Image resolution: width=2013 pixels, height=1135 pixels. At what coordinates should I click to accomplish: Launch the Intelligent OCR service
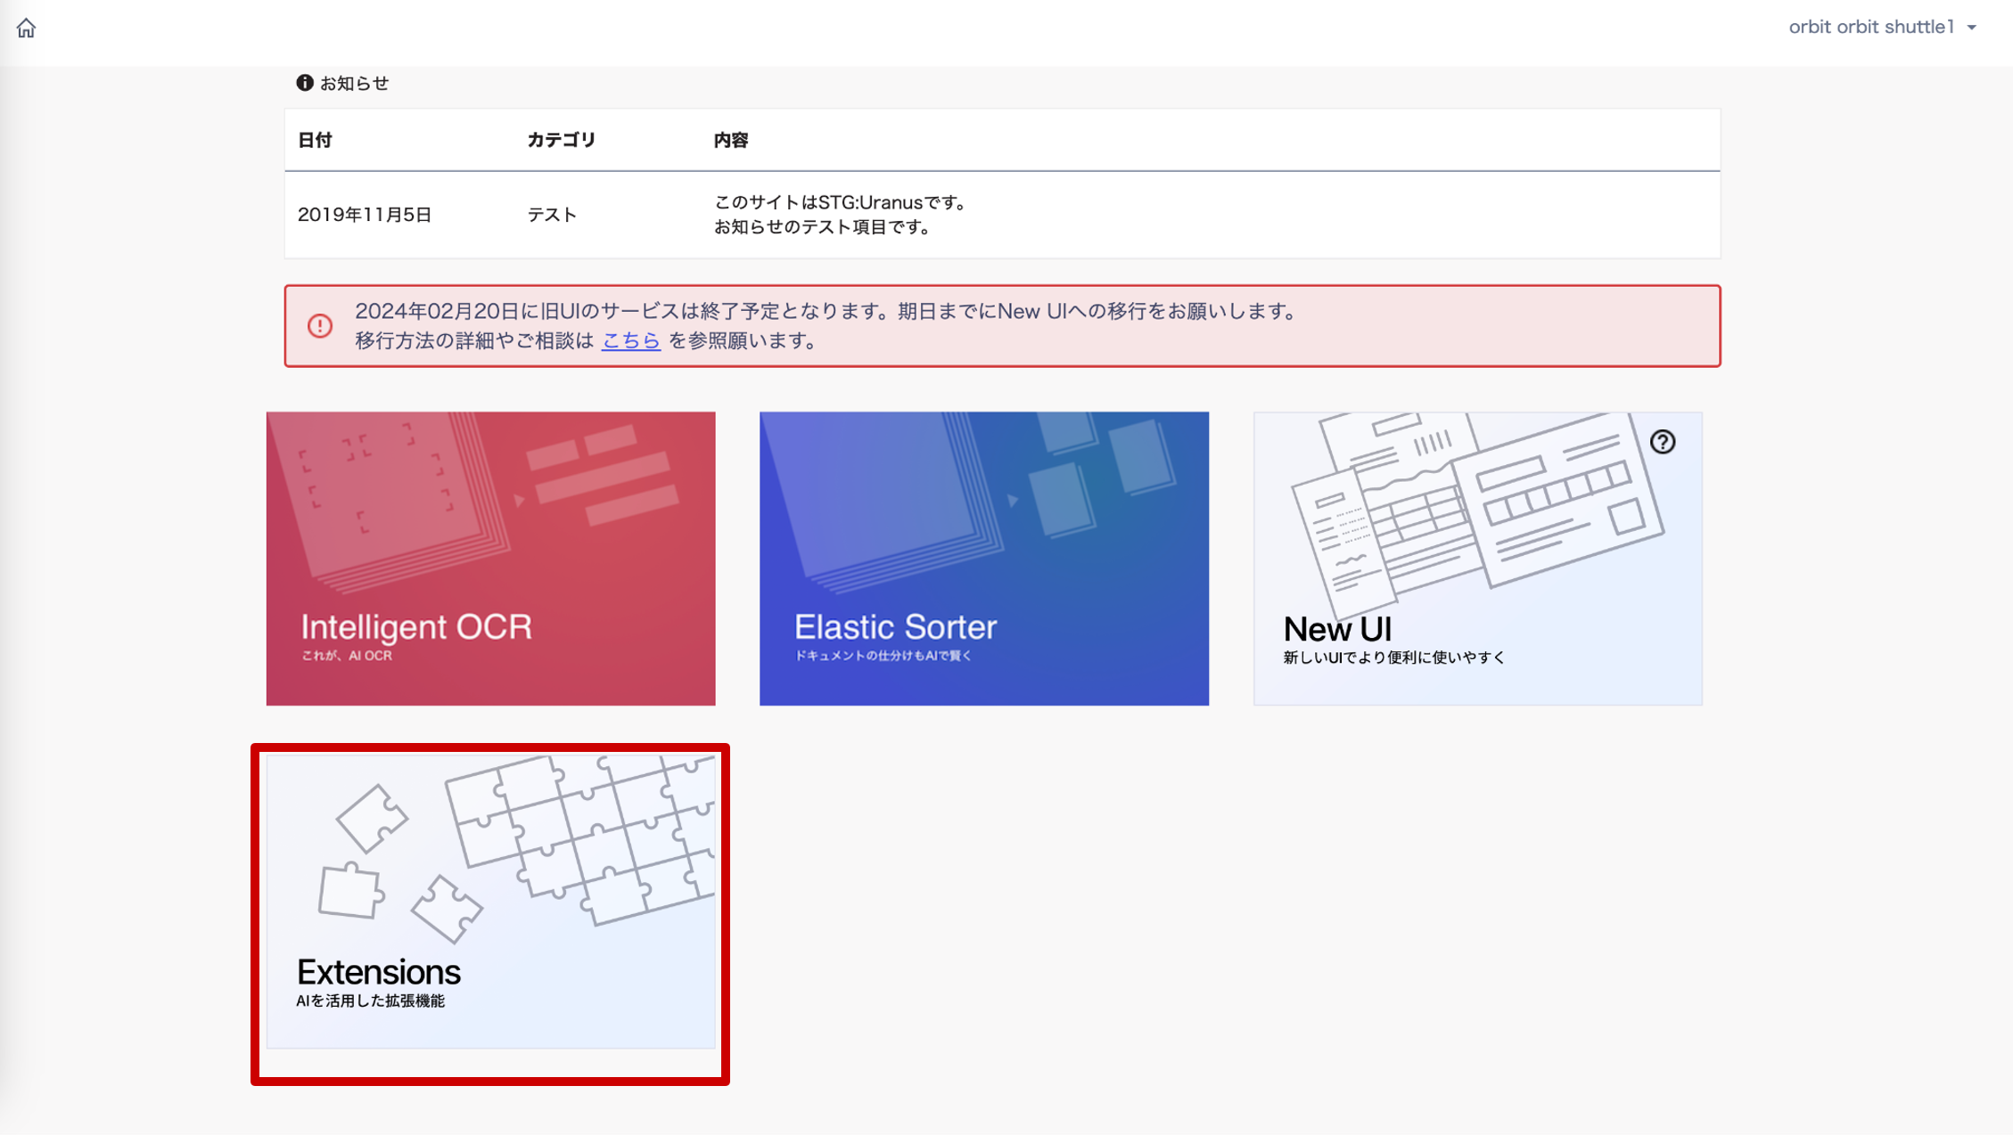(x=490, y=557)
